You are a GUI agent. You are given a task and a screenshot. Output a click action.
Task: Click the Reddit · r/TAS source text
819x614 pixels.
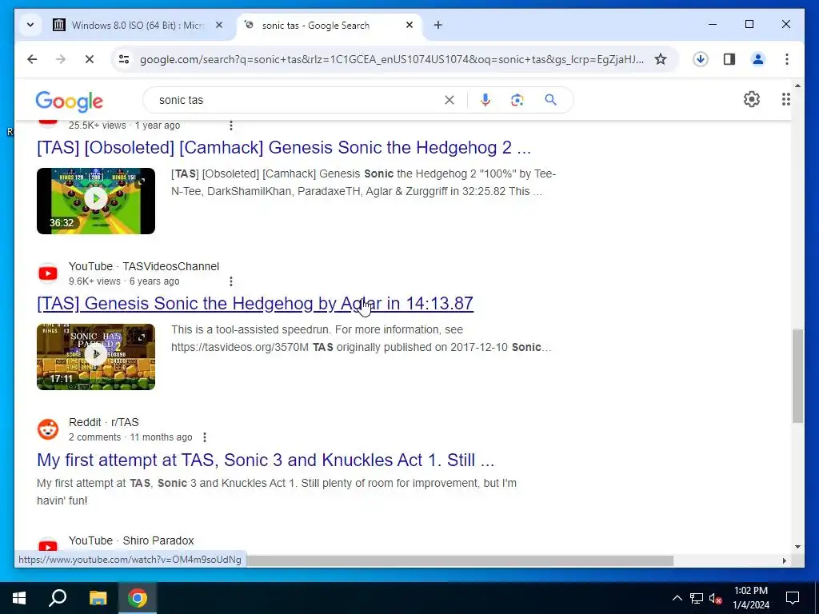[x=103, y=422]
